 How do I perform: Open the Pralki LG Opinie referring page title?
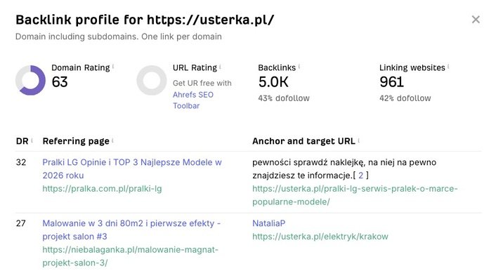(132, 169)
